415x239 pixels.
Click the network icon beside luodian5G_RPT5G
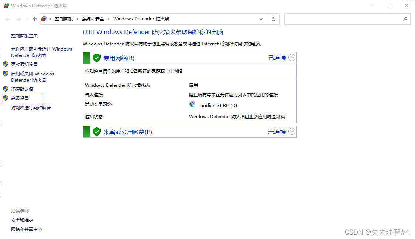click(x=192, y=105)
